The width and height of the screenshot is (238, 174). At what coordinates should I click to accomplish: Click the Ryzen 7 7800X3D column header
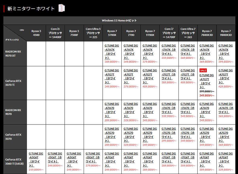[207, 33]
